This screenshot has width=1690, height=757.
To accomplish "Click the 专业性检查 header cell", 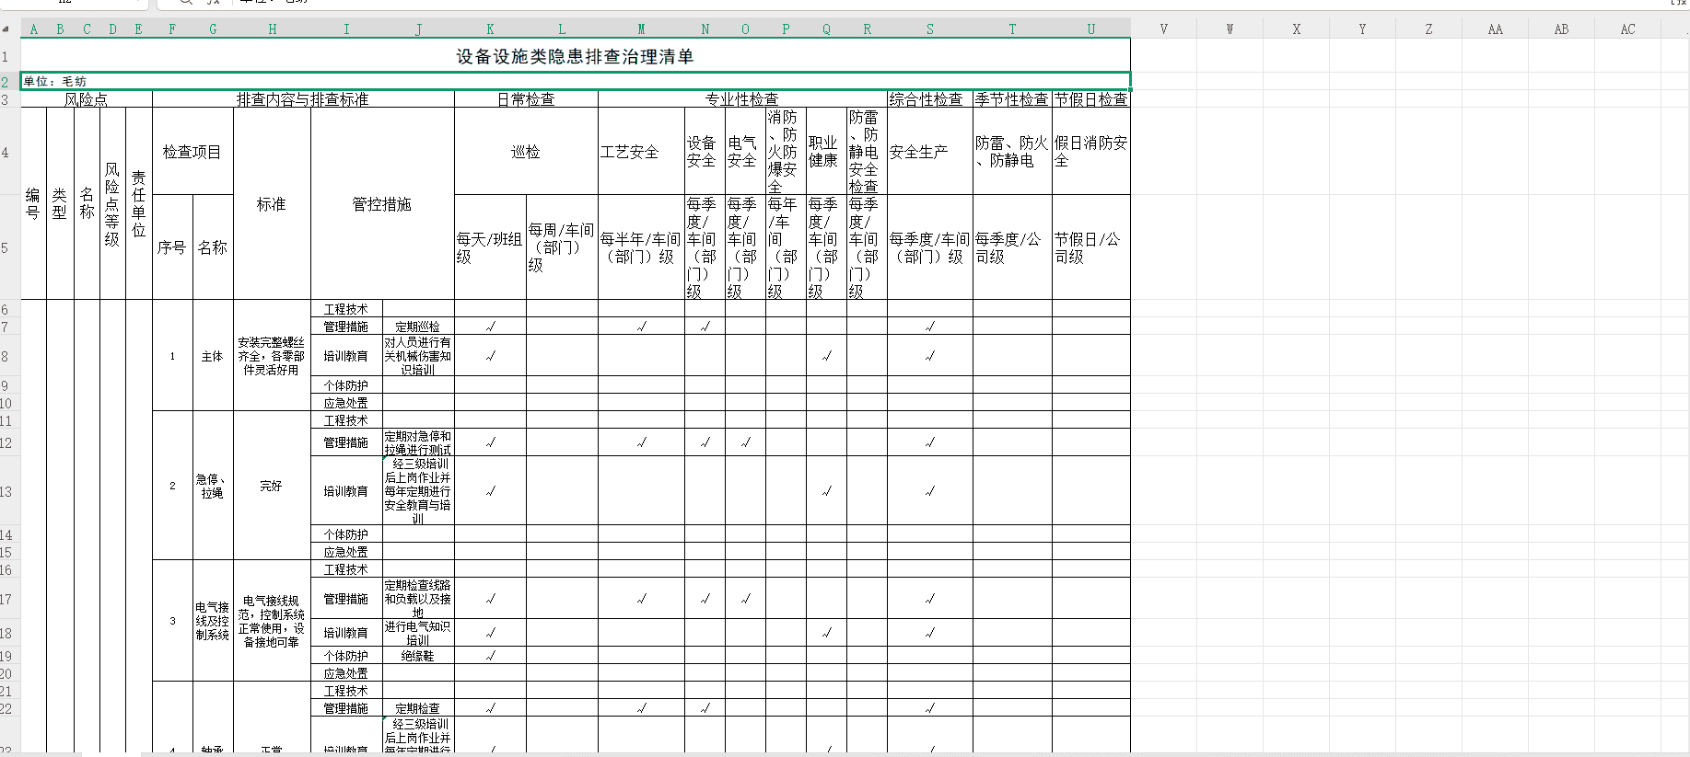I will tap(741, 99).
